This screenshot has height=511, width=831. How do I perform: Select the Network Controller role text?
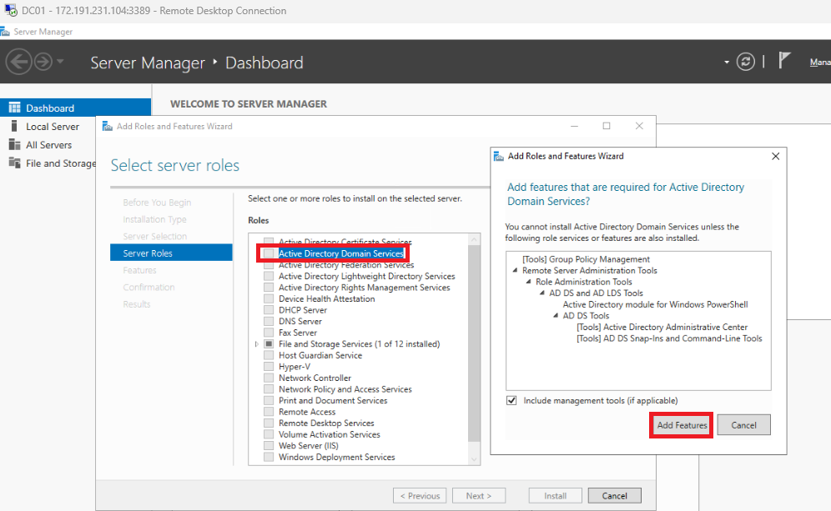click(x=315, y=378)
